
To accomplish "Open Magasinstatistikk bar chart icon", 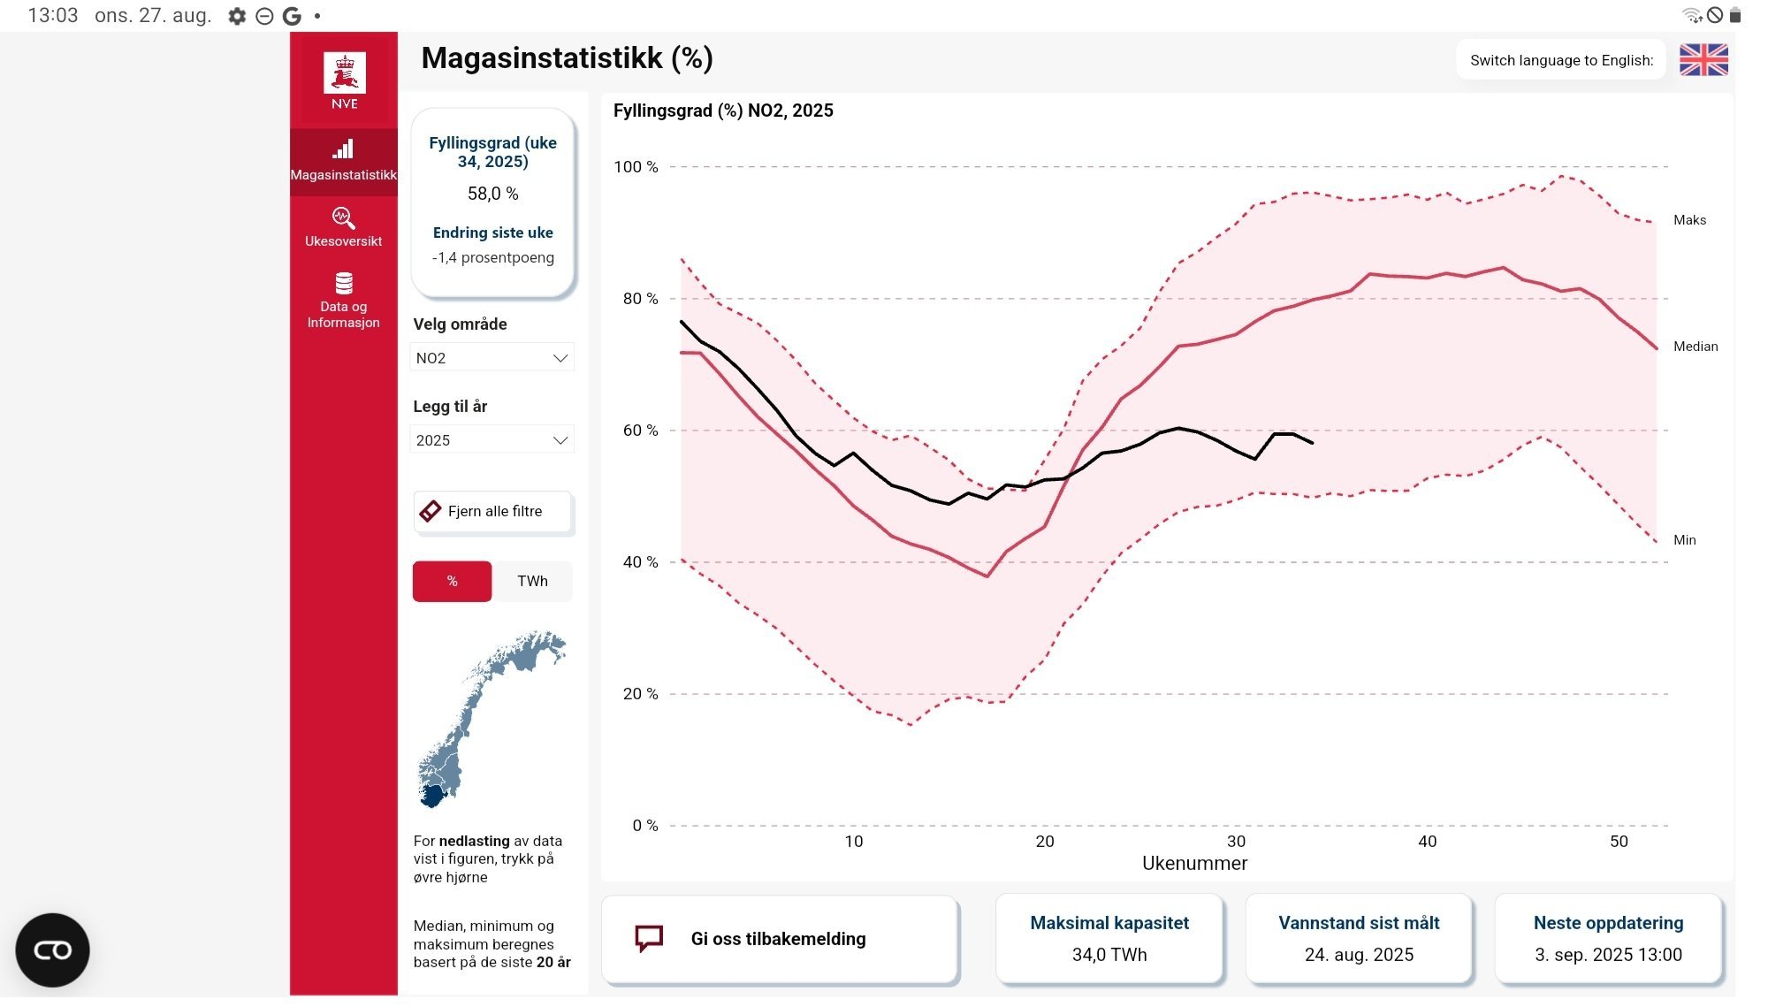I will pos(343,149).
